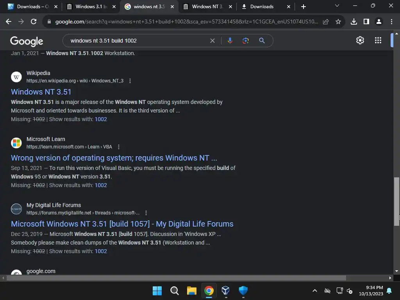This screenshot has height=300, width=400.
Task: Open Wrong version of operating system result
Action: (x=114, y=158)
